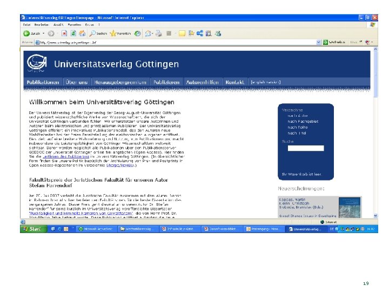
Task: Click the nach Fachgebiet directory link
Action: coord(303,122)
